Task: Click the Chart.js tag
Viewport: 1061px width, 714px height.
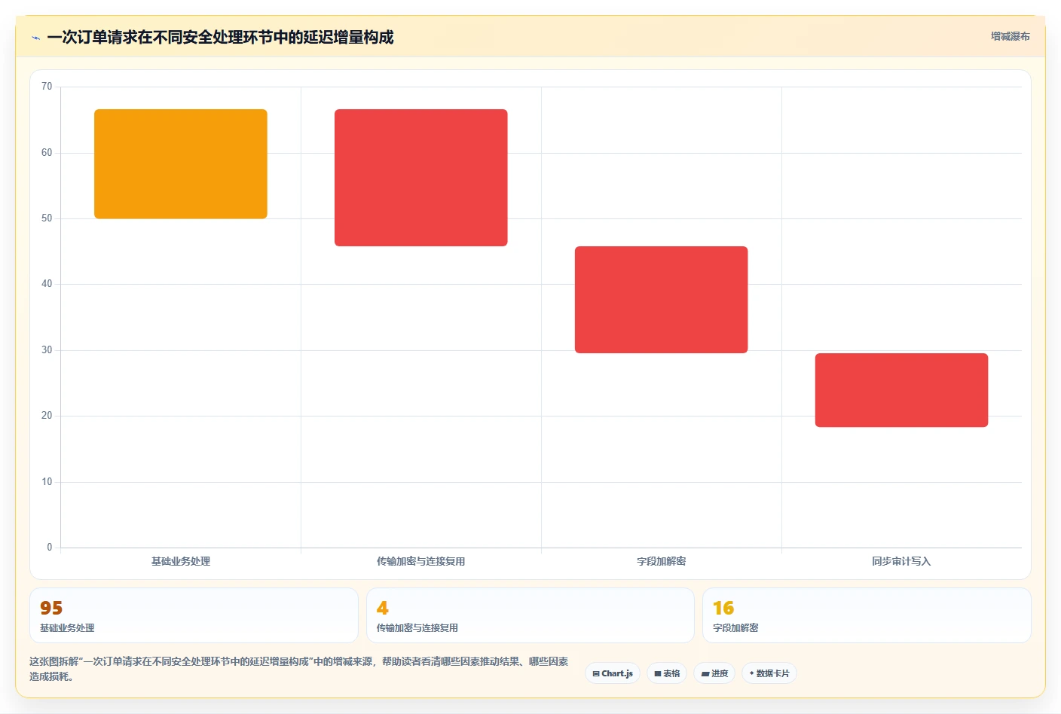Action: tap(613, 673)
